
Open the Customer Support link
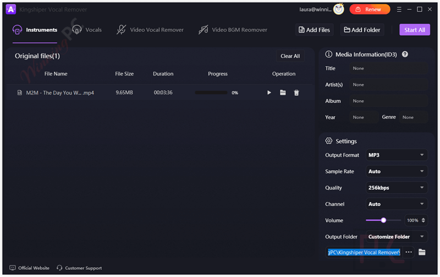coord(84,268)
